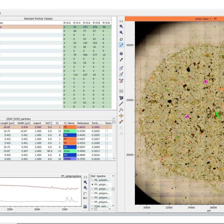Click the Simil... column header

coord(96,123)
